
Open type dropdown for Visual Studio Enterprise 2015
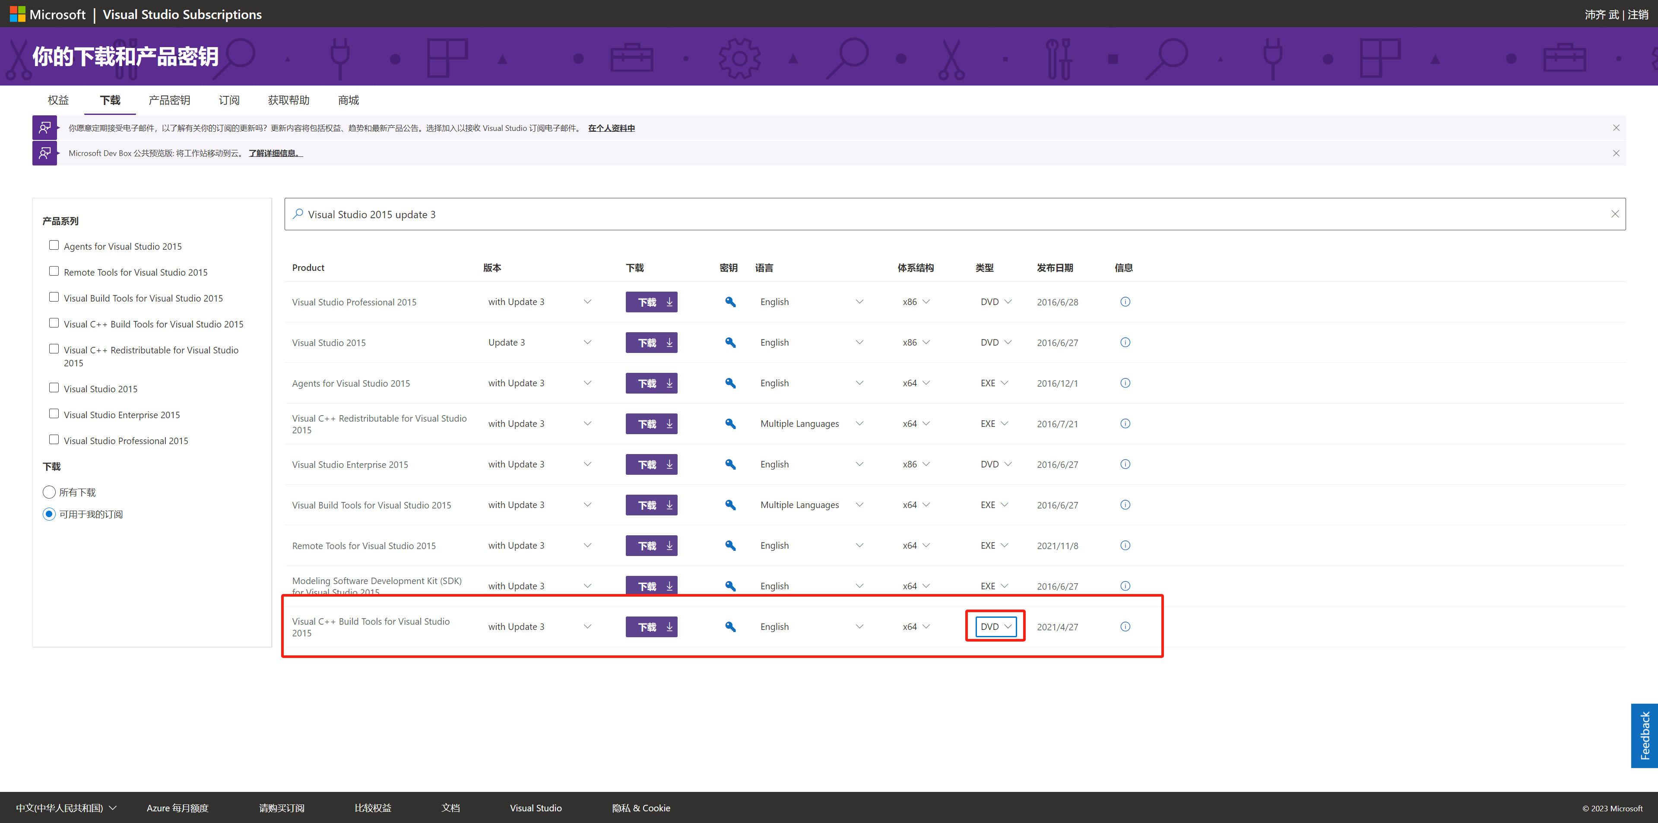(x=995, y=464)
